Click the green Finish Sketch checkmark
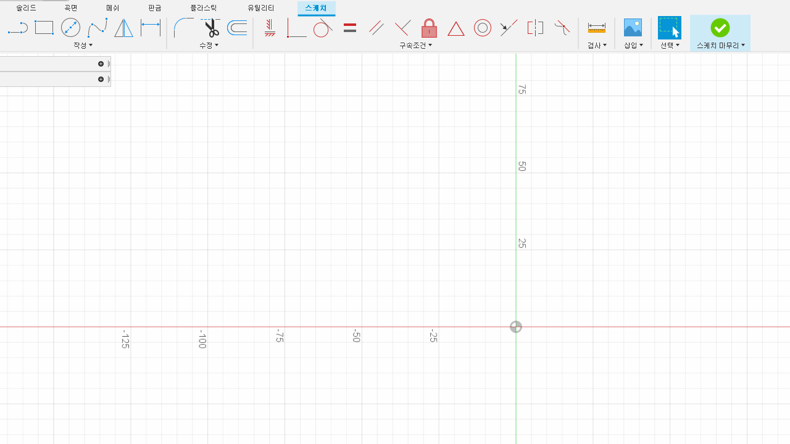The image size is (790, 444). 720,28
